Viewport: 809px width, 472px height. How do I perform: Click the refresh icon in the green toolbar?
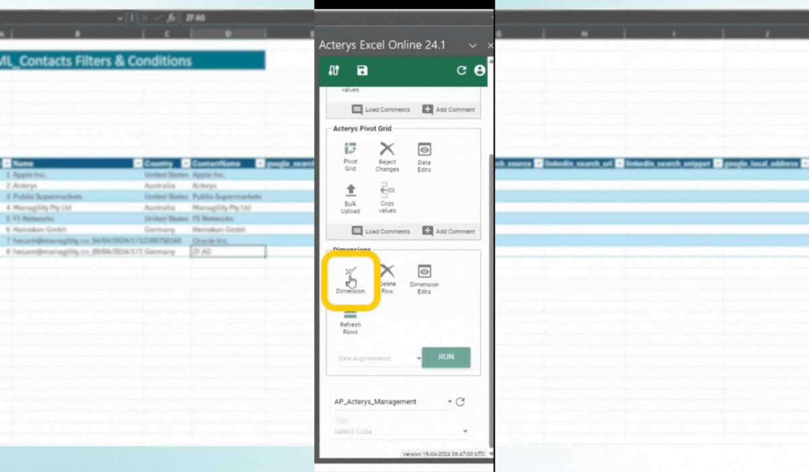[461, 70]
